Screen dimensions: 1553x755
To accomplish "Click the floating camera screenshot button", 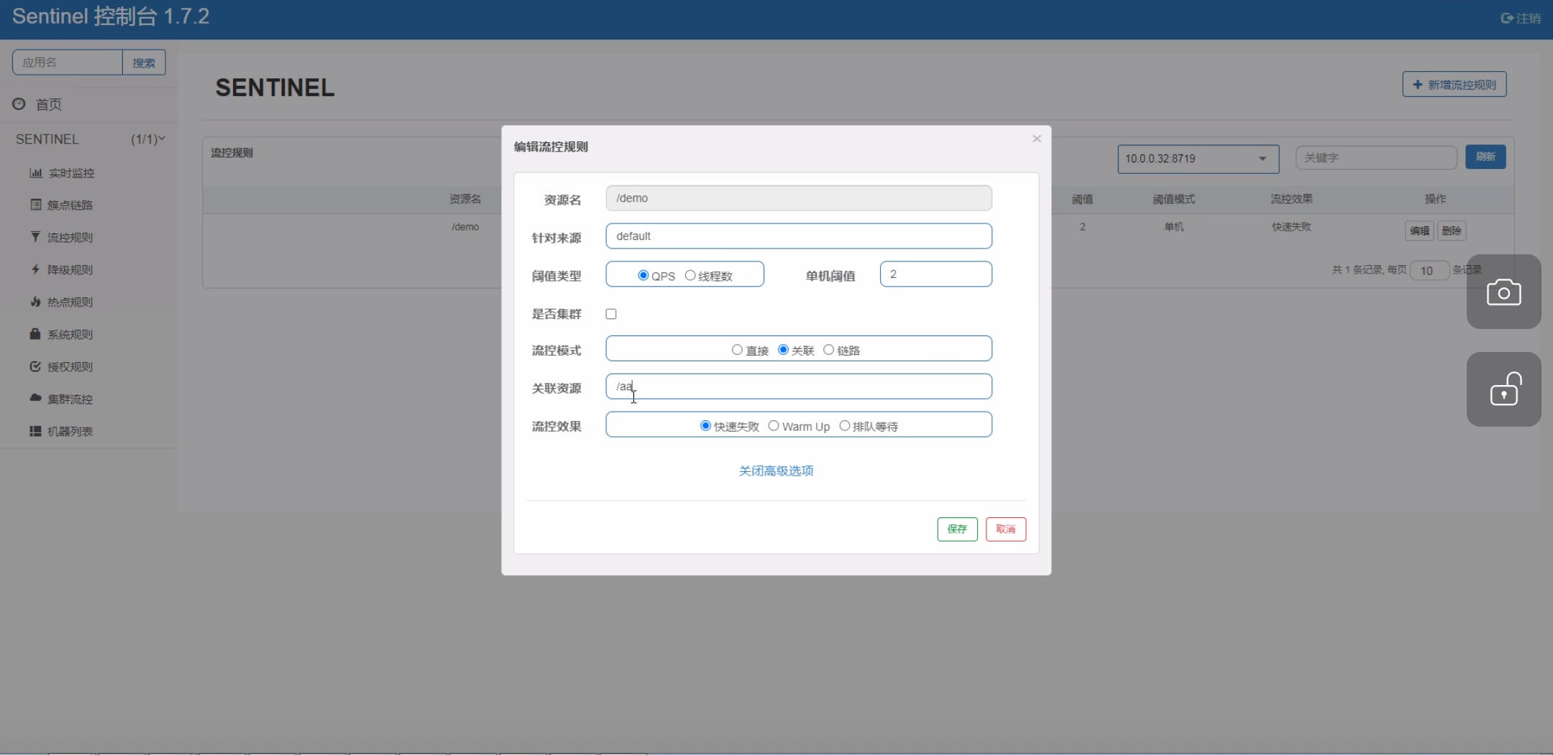I will coord(1503,292).
